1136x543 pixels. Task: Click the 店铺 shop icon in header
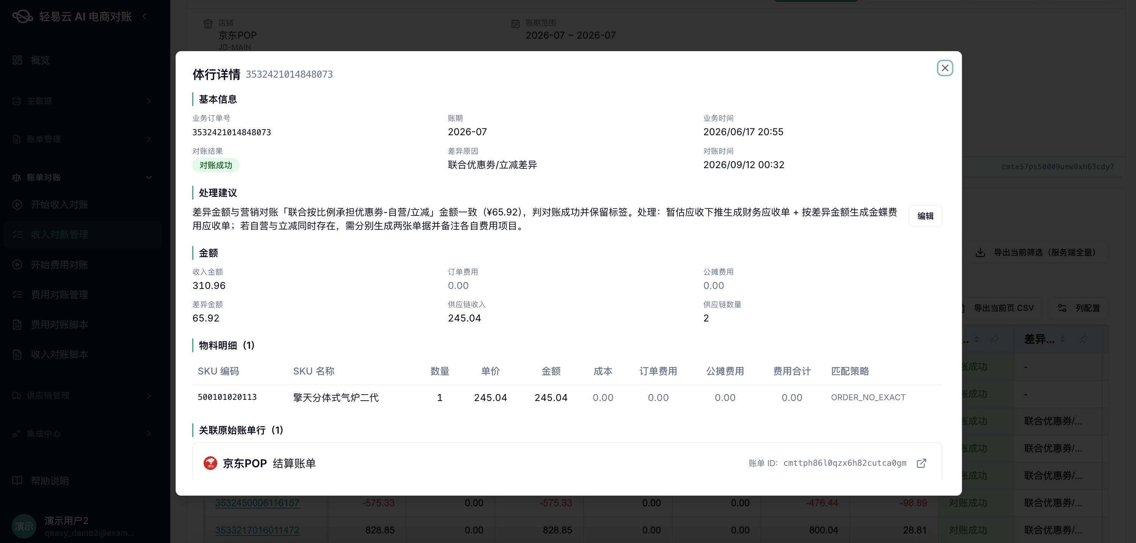pyautogui.click(x=208, y=23)
